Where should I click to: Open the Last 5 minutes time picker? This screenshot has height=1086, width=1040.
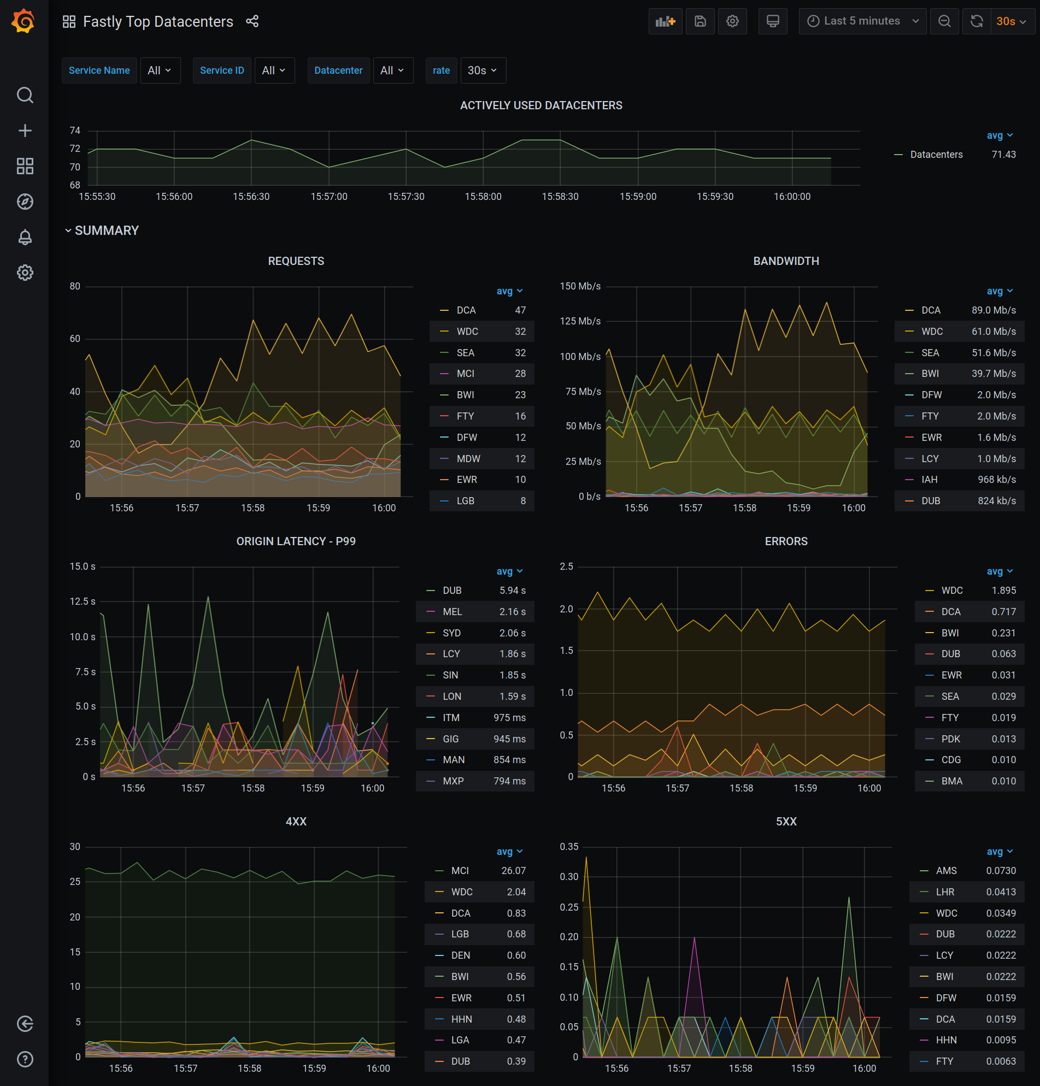[x=862, y=22]
